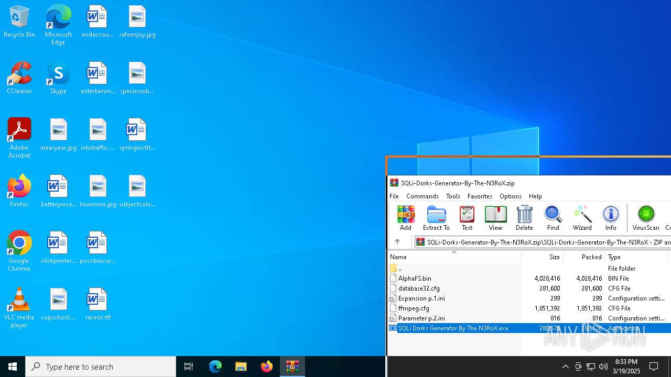Show hidden tray icons chevron
671x377 pixels.
click(565, 367)
